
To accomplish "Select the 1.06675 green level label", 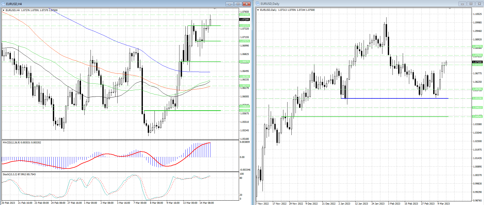I will coord(245,62).
